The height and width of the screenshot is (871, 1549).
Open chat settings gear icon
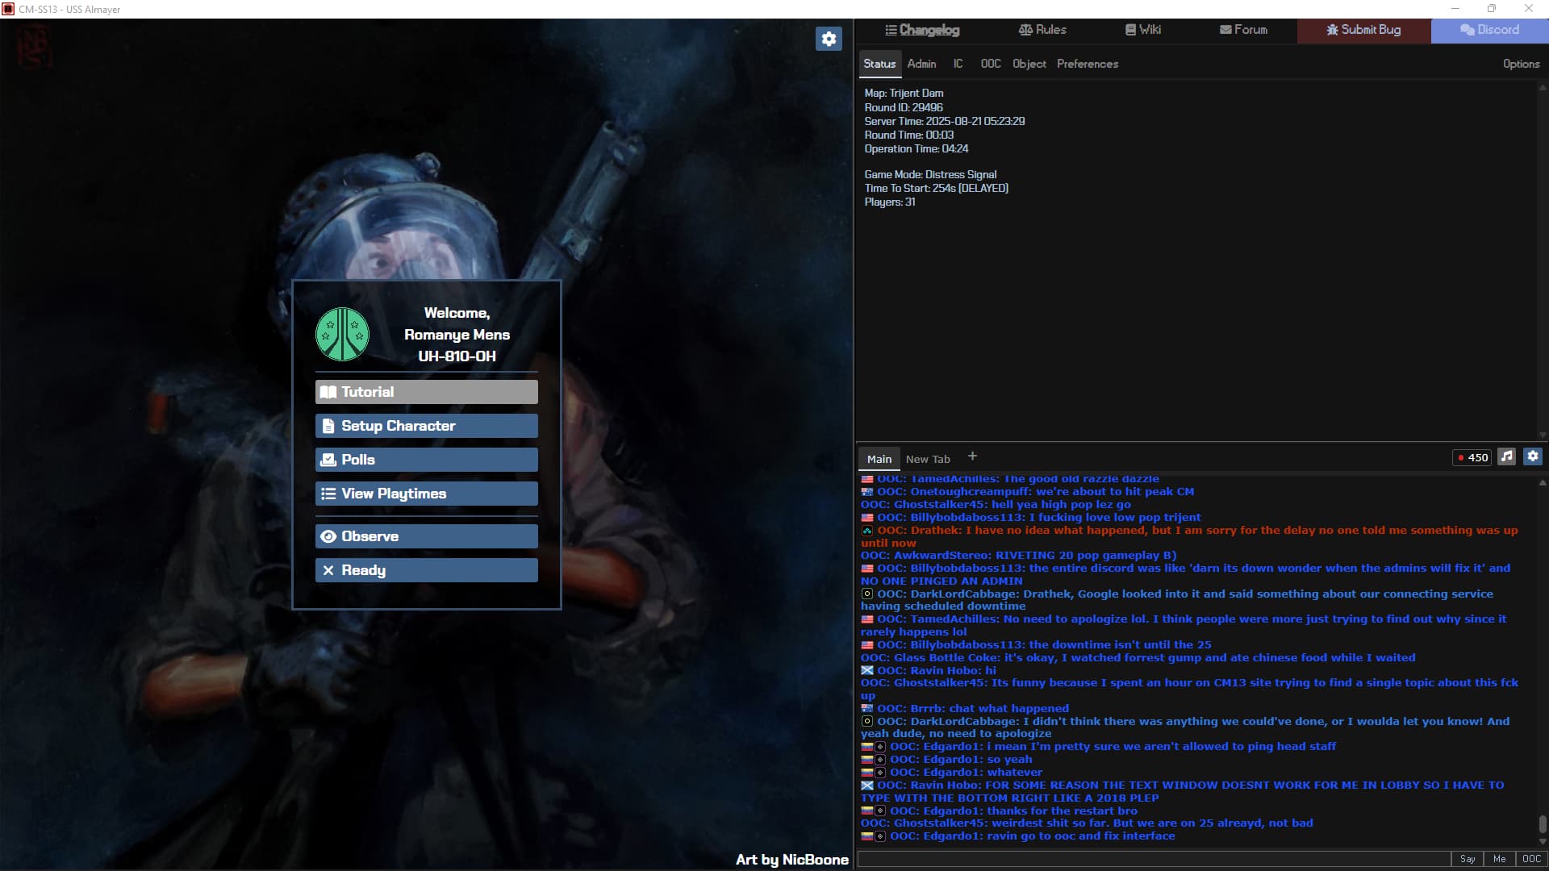1533,456
